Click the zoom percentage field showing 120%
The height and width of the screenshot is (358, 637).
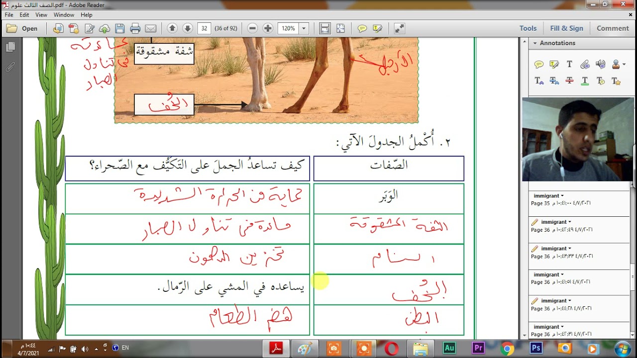288,28
